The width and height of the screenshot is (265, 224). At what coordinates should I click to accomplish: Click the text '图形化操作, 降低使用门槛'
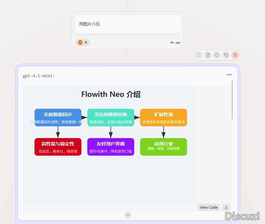pos(111,151)
